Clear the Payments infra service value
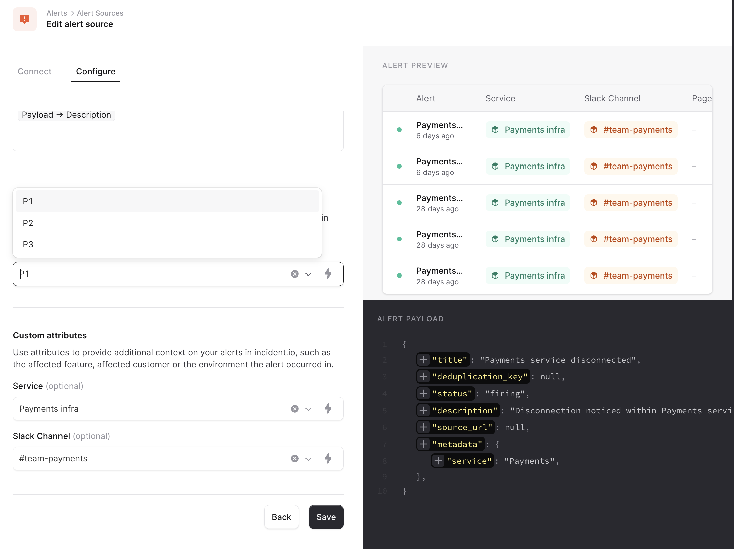This screenshot has height=549, width=734. (295, 409)
